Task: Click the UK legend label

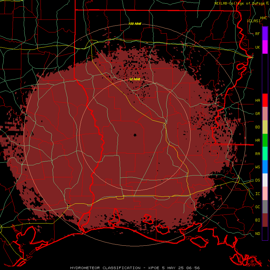Action: [x=258, y=47]
